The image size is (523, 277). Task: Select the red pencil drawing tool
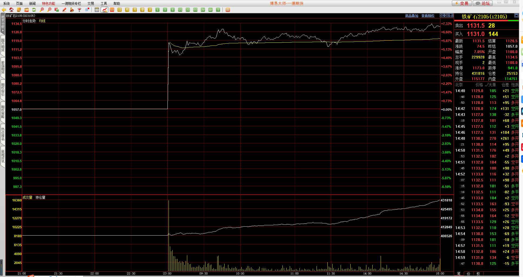coord(64,10)
